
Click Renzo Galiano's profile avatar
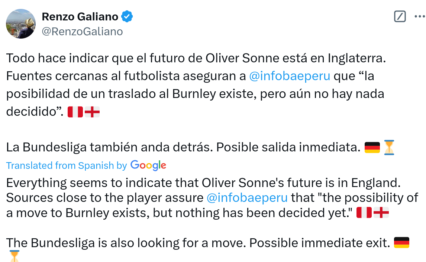pos(21,24)
